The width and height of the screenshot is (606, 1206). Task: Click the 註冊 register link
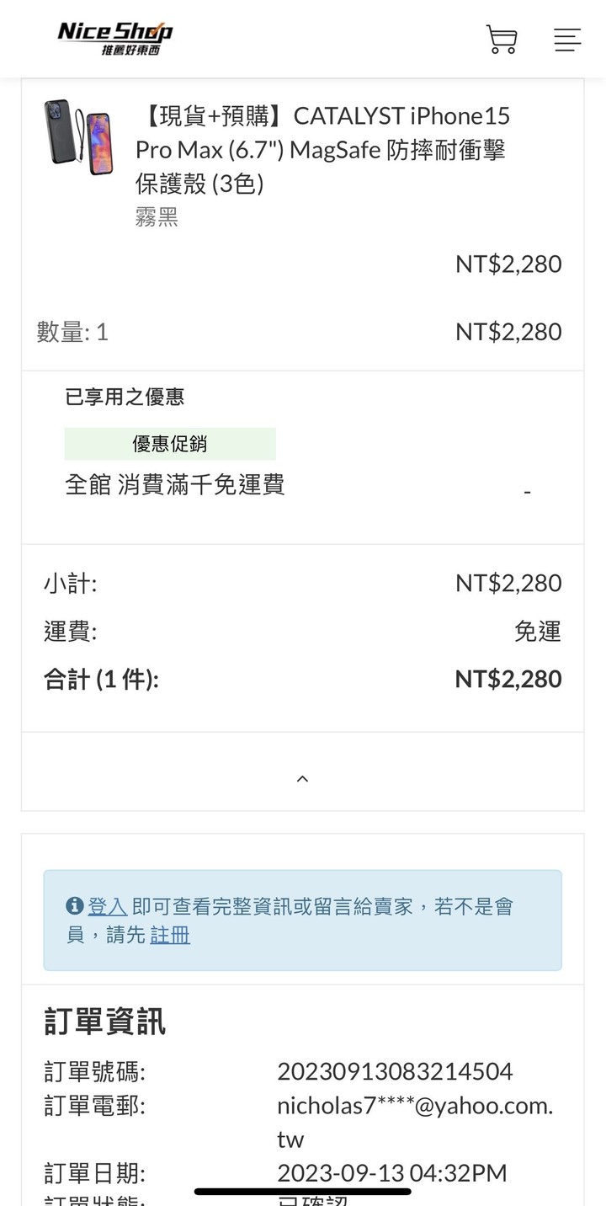(x=170, y=935)
